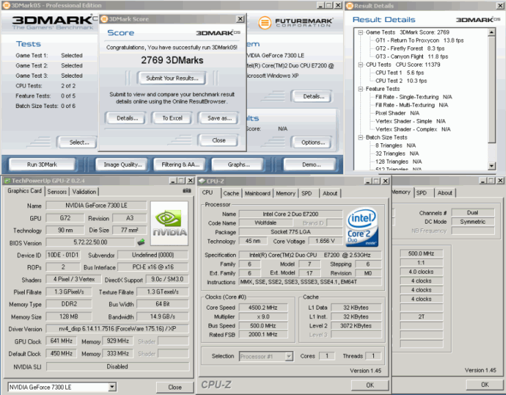
Task: Click the 3DMark Score dialog title icon
Action: [104, 19]
